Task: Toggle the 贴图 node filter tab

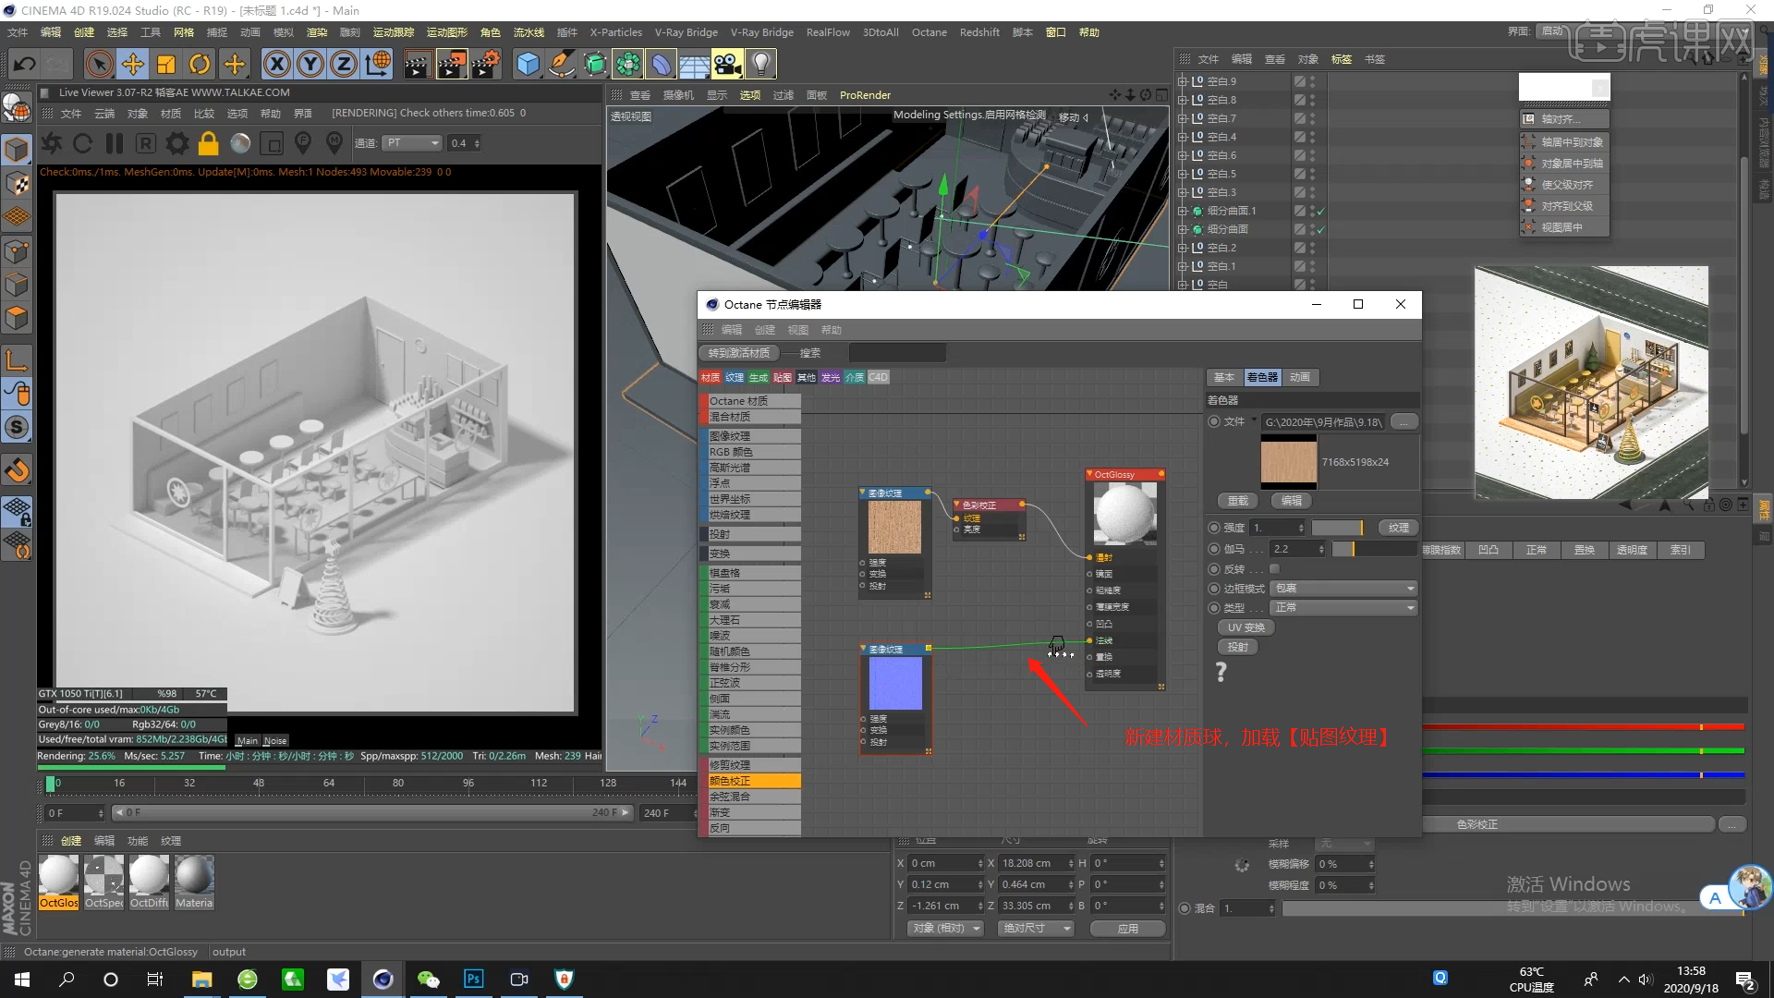Action: tap(783, 377)
